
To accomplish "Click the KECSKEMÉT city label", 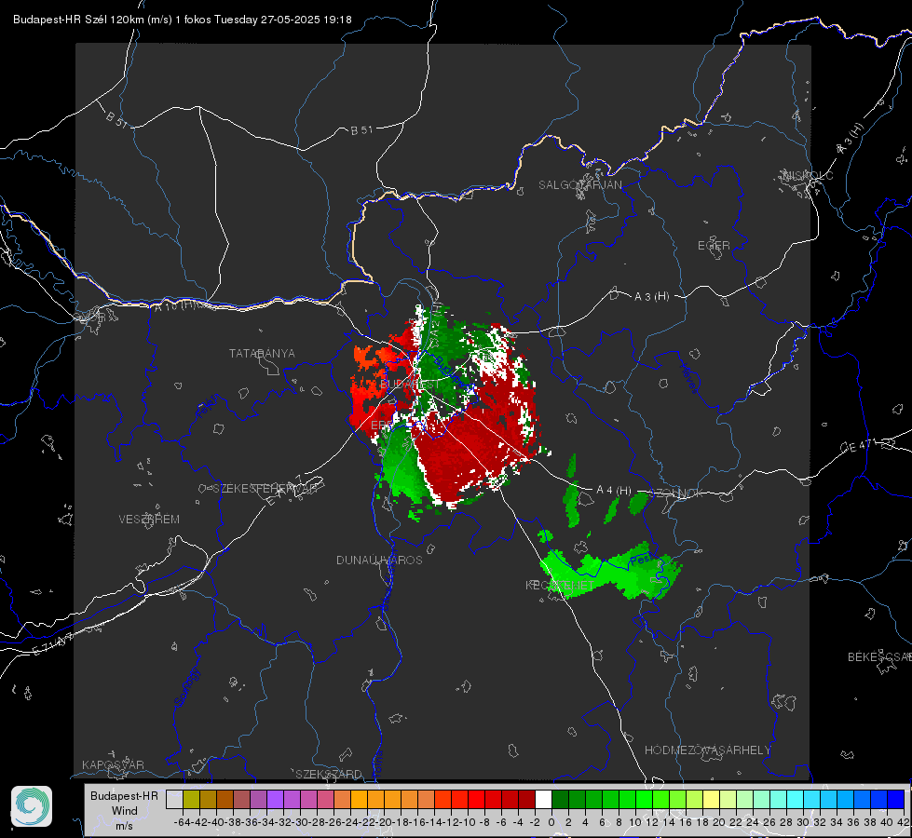I will click(x=560, y=585).
